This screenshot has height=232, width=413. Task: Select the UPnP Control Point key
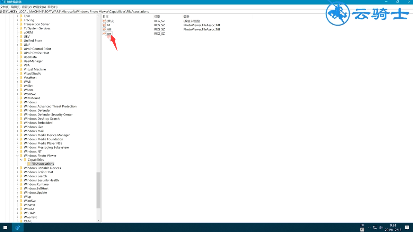click(x=37, y=49)
